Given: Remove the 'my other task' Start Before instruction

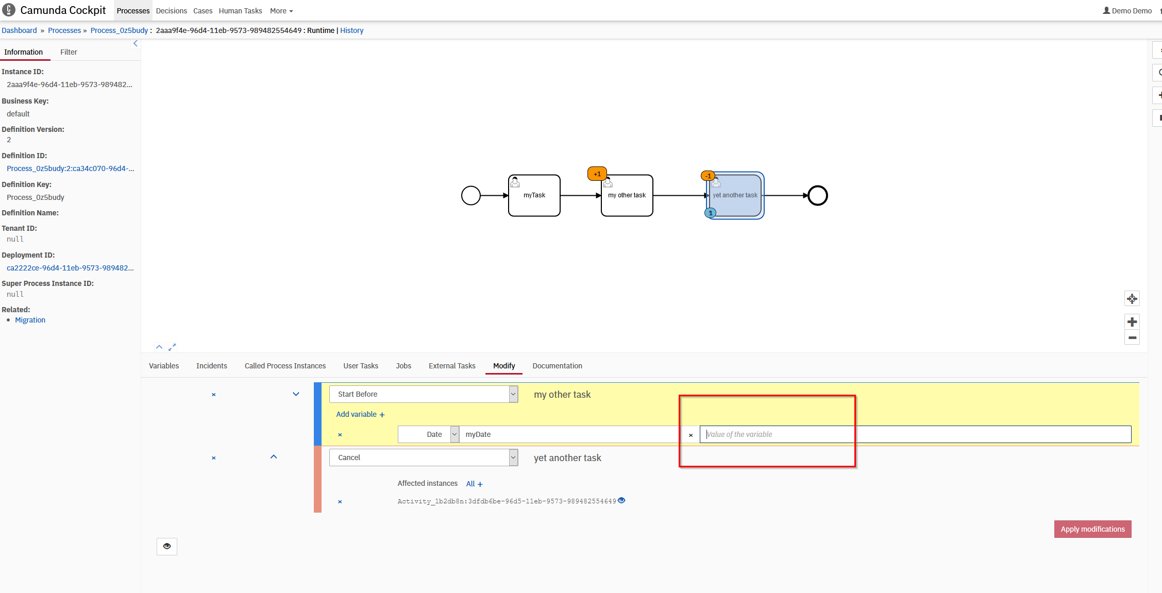Looking at the screenshot, I should tap(214, 395).
